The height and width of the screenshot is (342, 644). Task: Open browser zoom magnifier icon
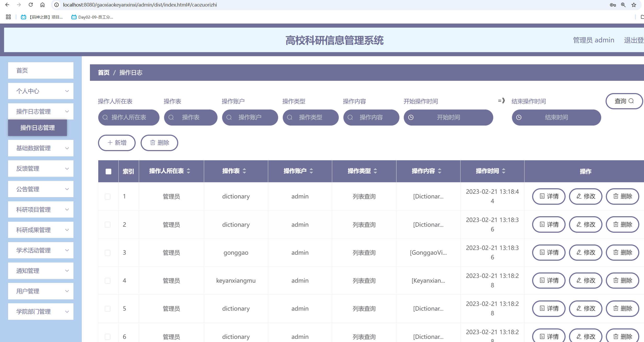coord(623,5)
